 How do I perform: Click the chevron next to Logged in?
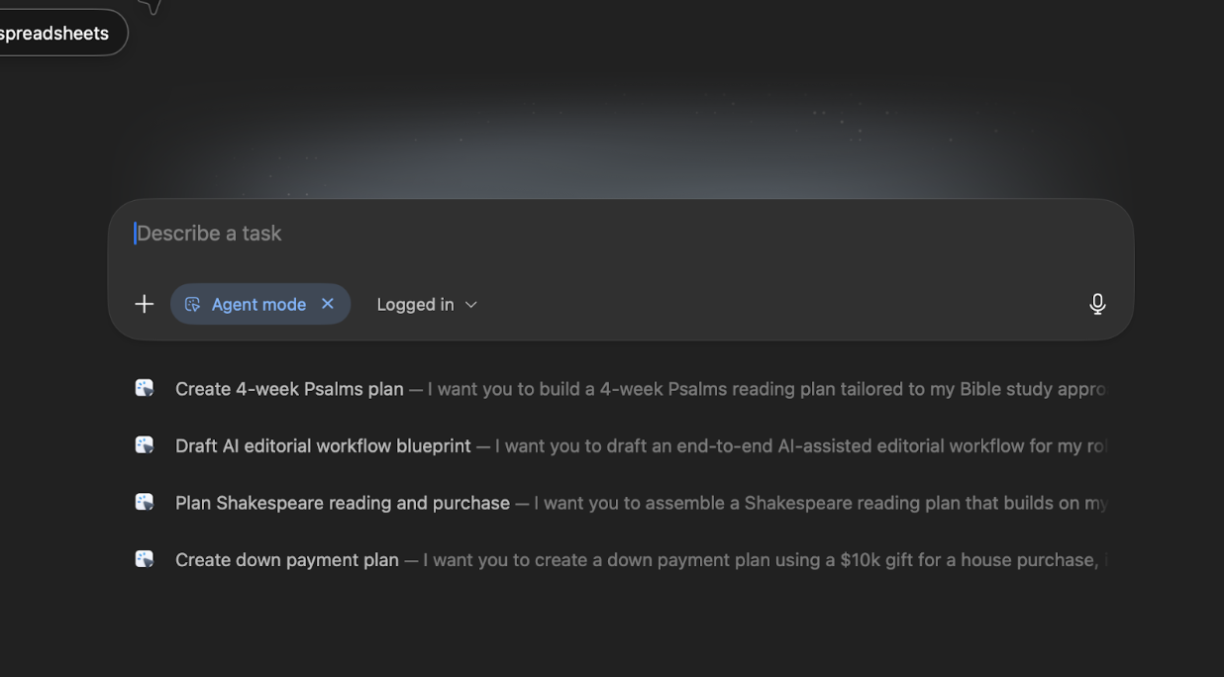[471, 305]
